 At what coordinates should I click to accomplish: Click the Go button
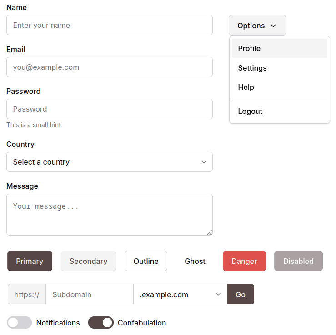(241, 294)
